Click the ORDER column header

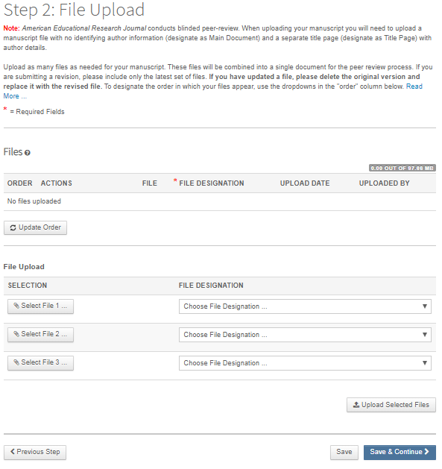tap(19, 183)
